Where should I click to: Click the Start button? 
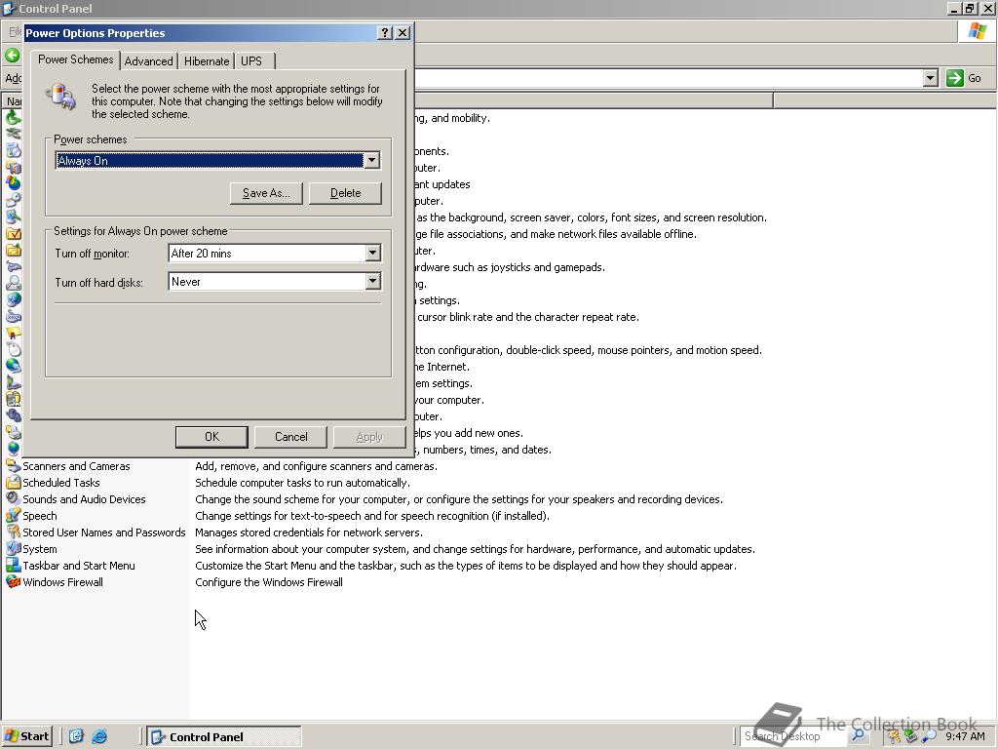pyautogui.click(x=26, y=737)
